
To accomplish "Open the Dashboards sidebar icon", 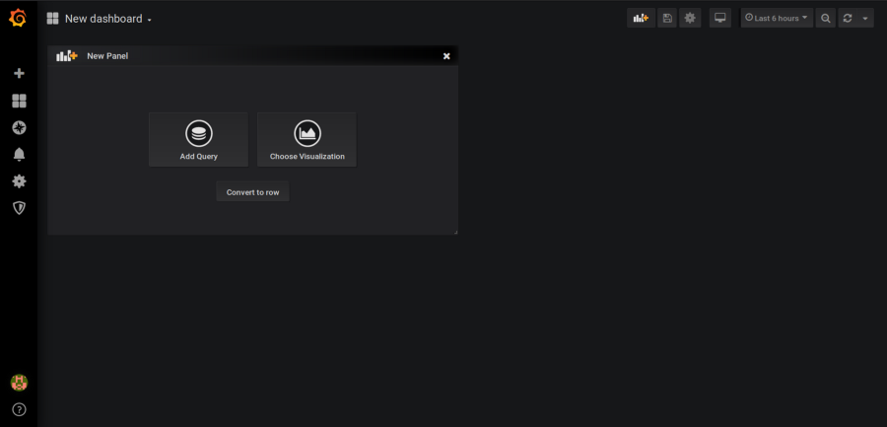I will click(x=19, y=101).
